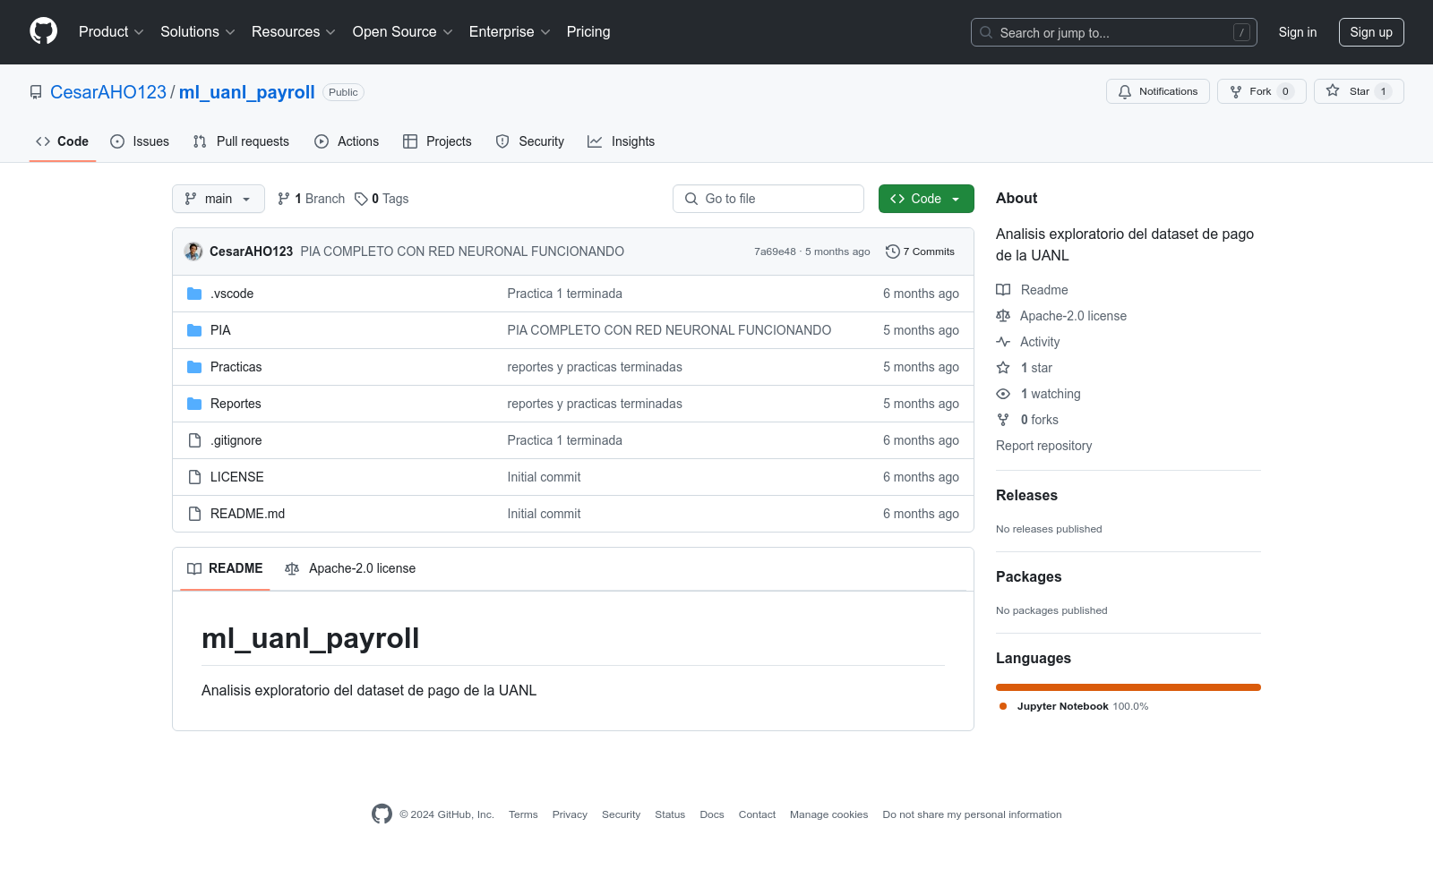Open the ml_uanl_payroll repository link

[x=247, y=92]
